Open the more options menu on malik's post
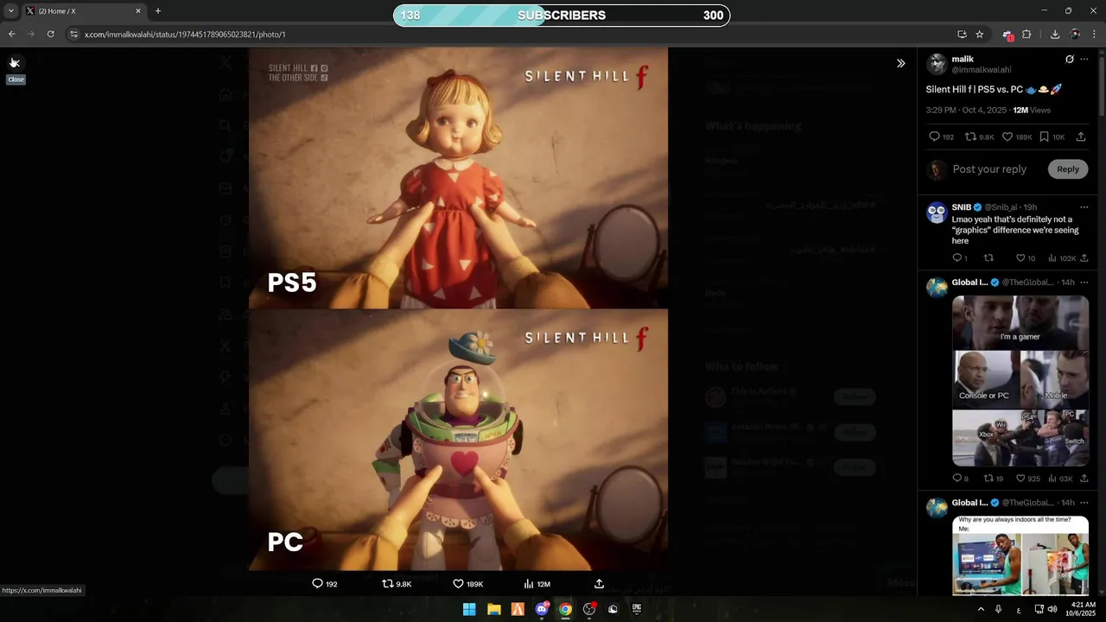The image size is (1106, 622). 1084,59
